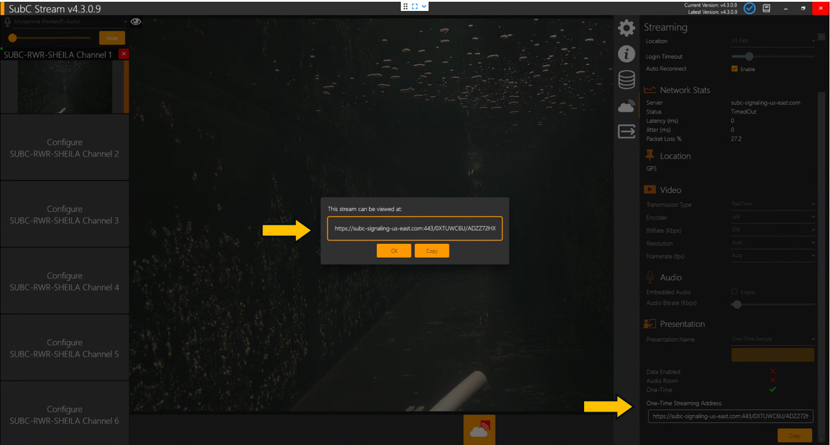Open the Transmission Type dropdown
This screenshot has width=830, height=445.
point(772,204)
